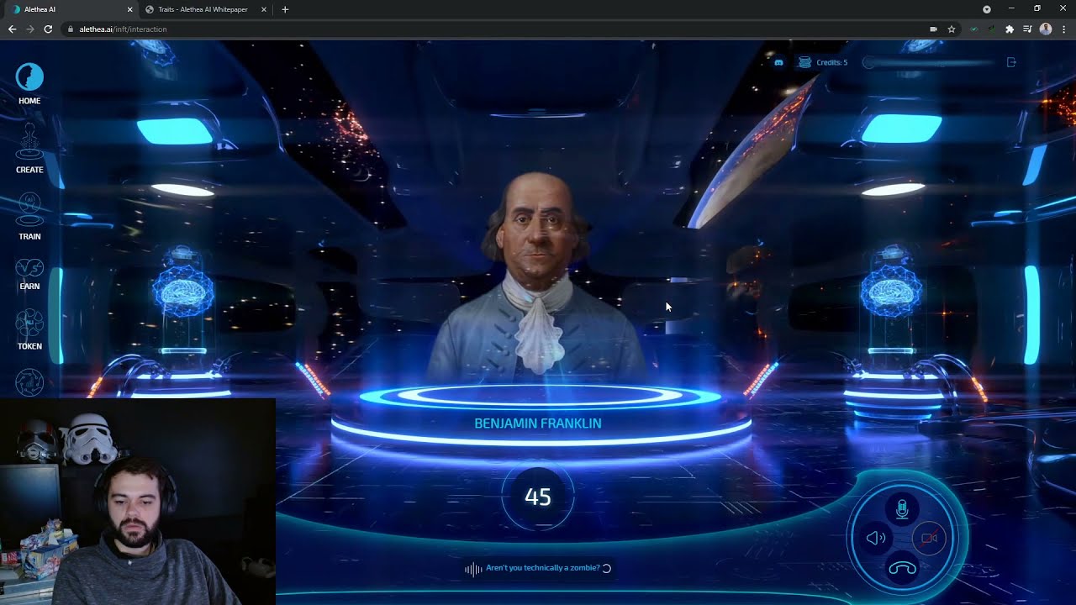Screen dimensions: 1076x605
Task: Open the Chrome three-dot menu
Action: tap(1063, 29)
